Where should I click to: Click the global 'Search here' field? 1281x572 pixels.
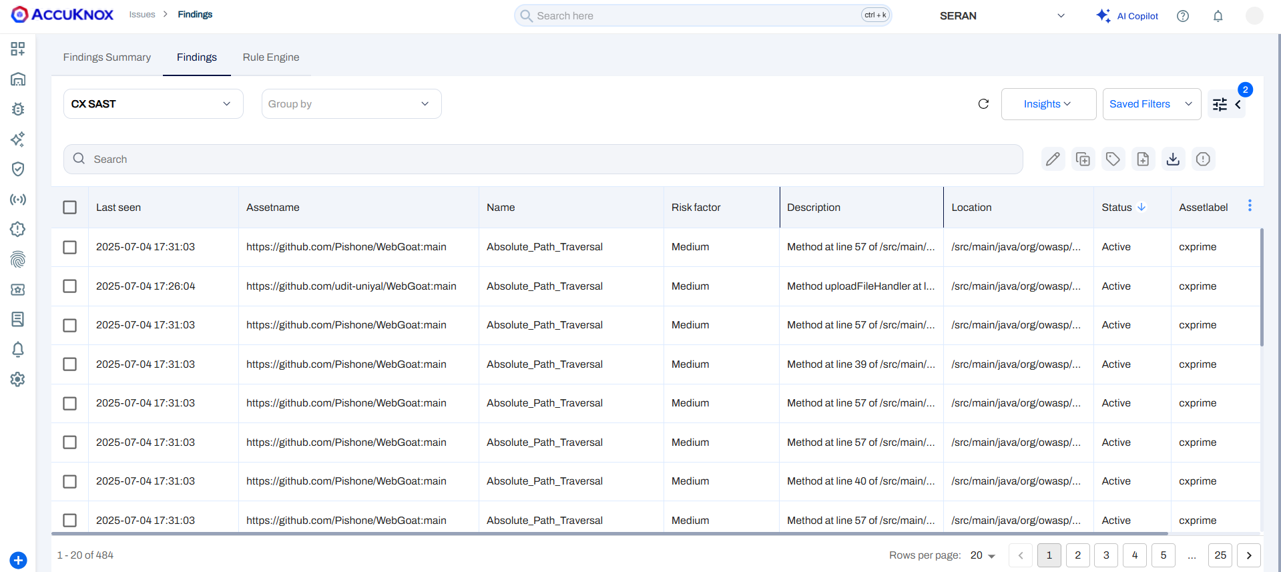pyautogui.click(x=703, y=15)
